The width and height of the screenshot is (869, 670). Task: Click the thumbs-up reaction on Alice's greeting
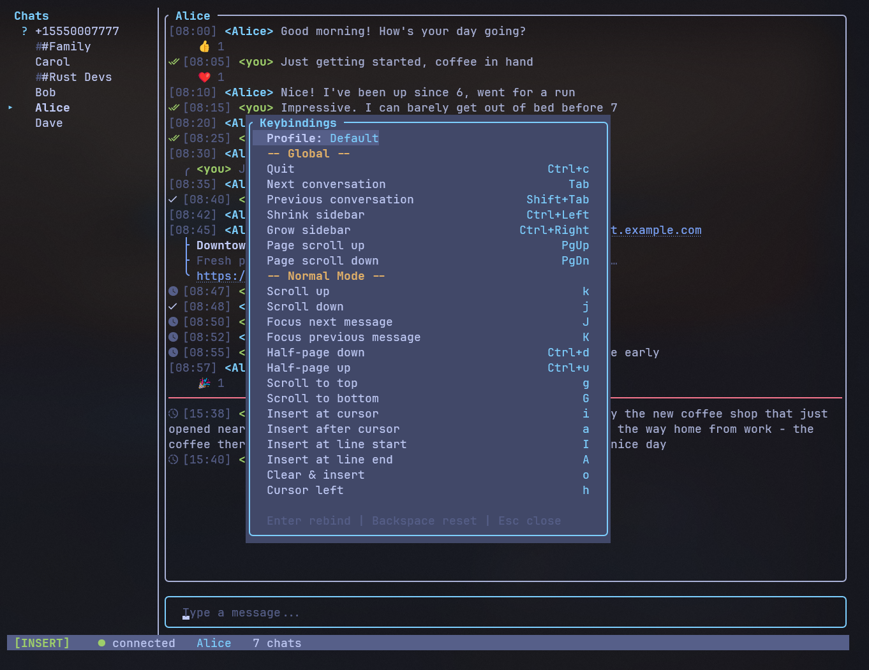point(205,46)
